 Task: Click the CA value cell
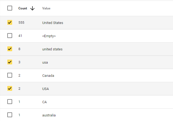pyautogui.click(x=44, y=102)
